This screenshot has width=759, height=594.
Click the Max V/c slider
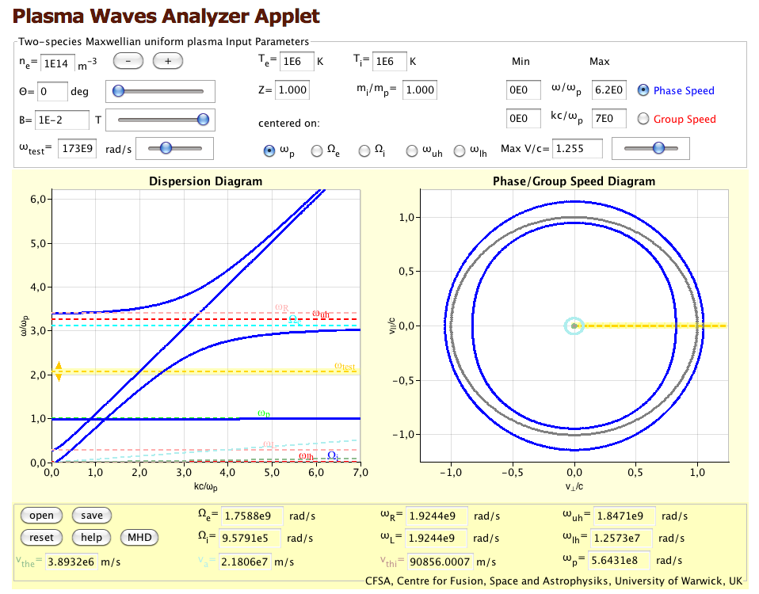tap(656, 148)
